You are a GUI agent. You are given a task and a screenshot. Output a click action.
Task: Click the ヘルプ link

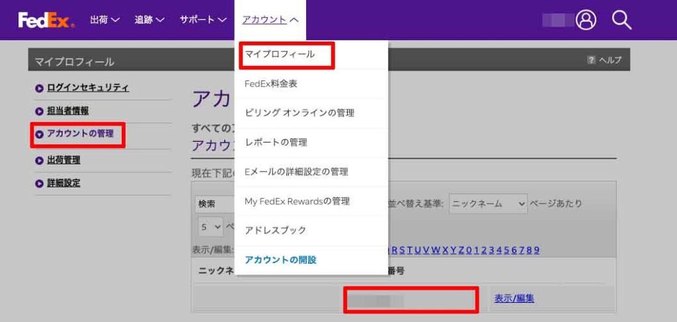coord(610,60)
